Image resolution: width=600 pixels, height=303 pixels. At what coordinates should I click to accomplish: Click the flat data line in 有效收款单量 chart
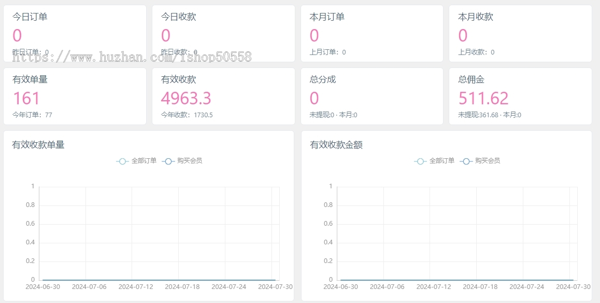tap(159, 280)
